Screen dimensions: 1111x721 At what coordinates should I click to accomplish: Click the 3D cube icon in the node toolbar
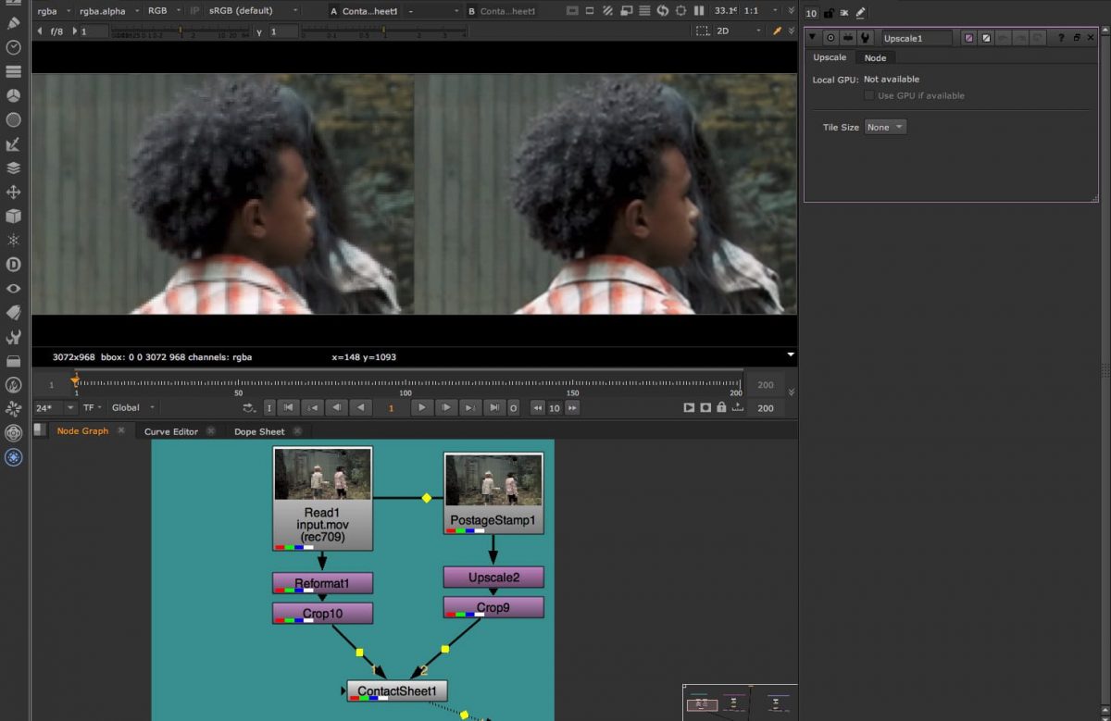point(13,216)
